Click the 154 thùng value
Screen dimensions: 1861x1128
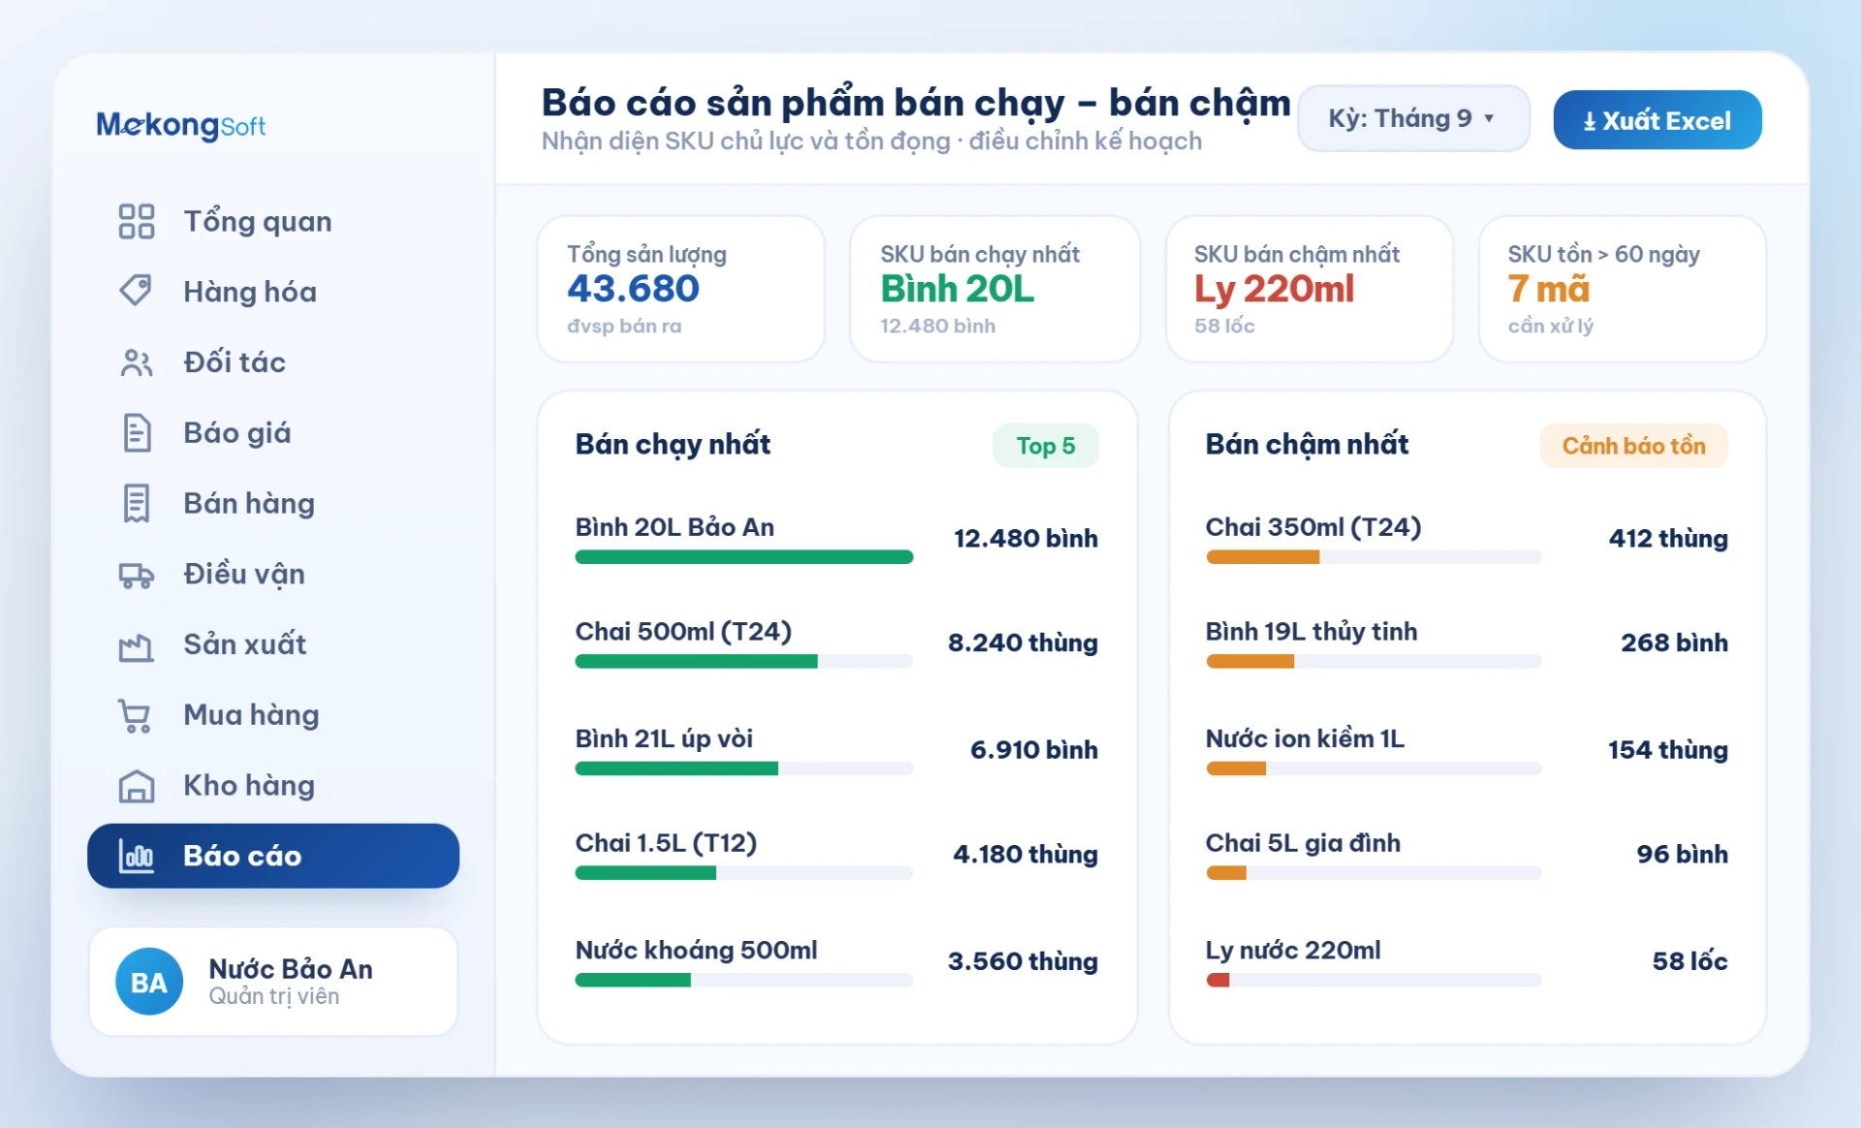click(1668, 750)
